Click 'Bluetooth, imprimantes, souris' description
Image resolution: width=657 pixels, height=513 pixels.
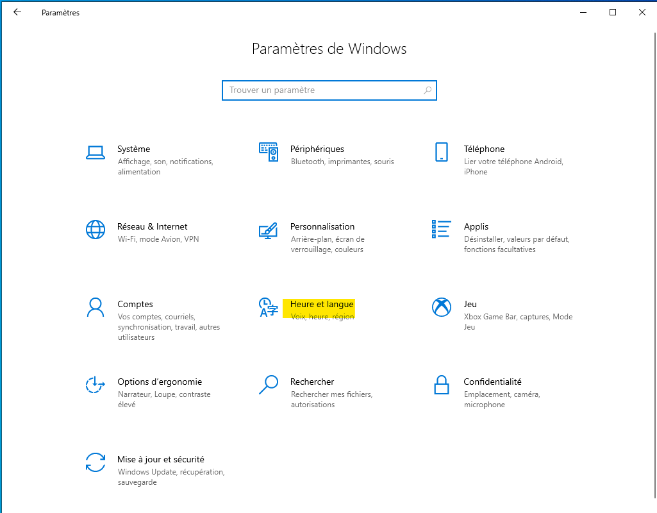pos(342,162)
